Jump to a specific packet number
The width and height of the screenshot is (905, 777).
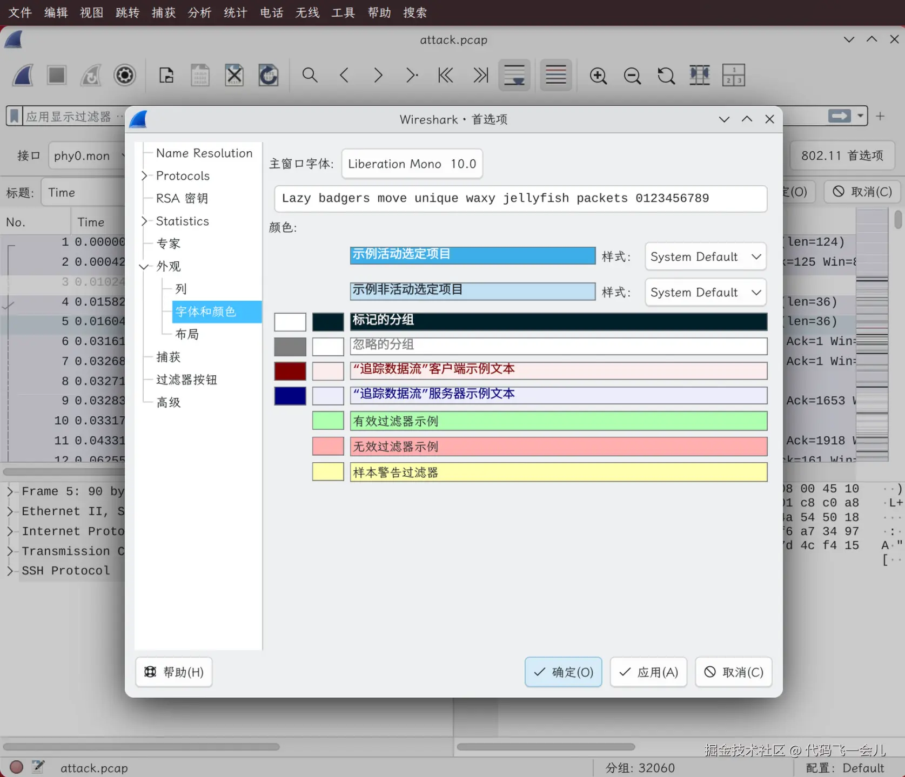[412, 75]
